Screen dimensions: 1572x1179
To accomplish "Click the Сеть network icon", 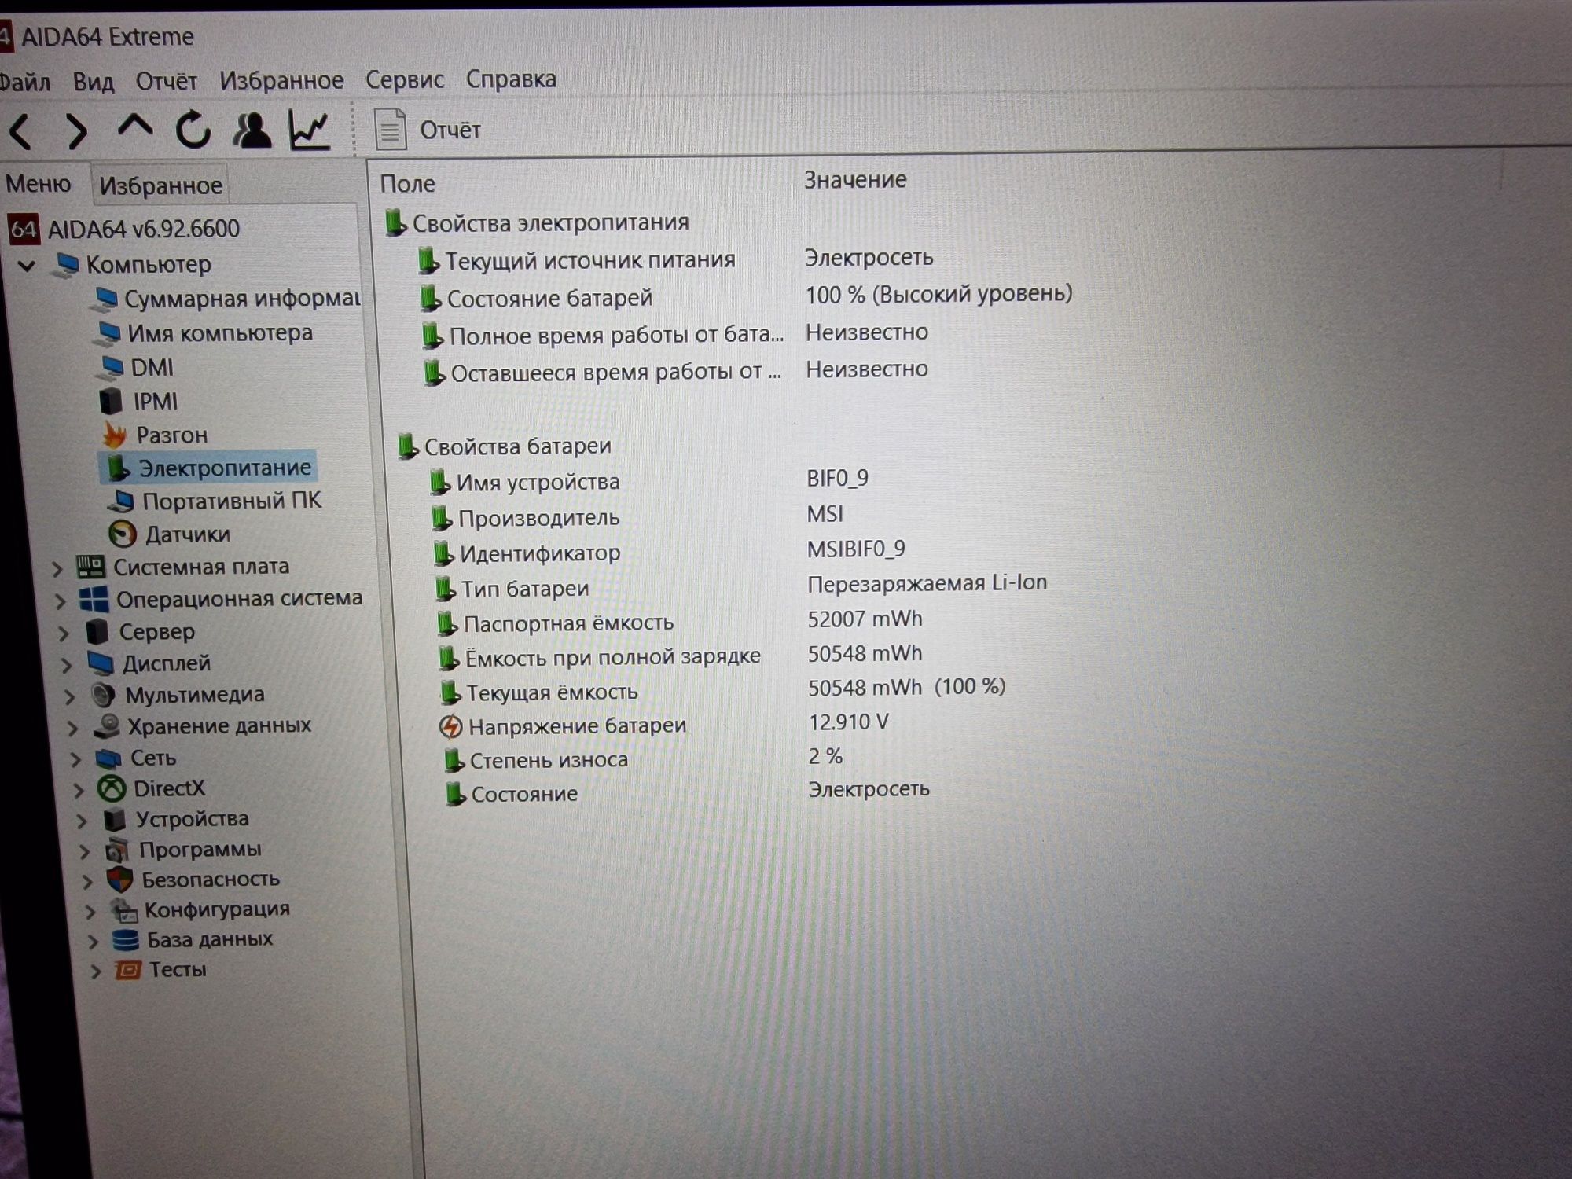I will click(108, 758).
